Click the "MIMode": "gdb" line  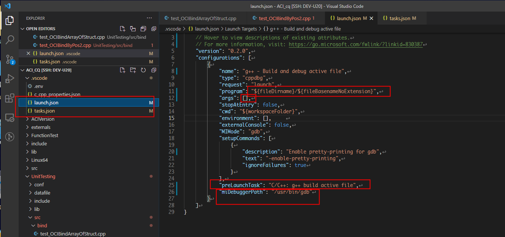coord(242,132)
